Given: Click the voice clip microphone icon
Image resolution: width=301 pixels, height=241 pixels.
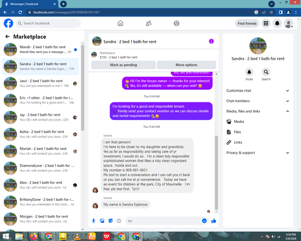Looking at the screenshot, I should [93, 221].
